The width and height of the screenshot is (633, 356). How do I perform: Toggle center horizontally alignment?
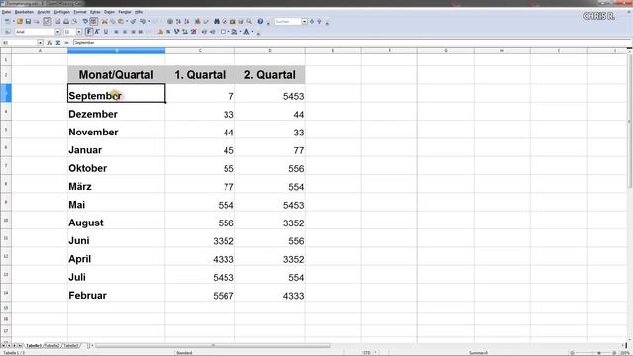pos(125,32)
